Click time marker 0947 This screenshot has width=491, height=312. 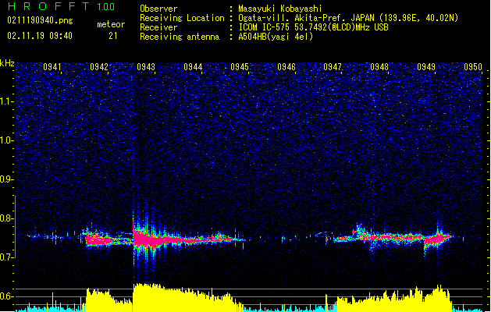click(333, 67)
